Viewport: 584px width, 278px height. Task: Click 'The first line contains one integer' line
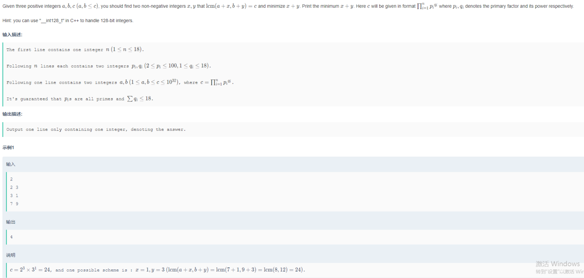tap(75, 50)
